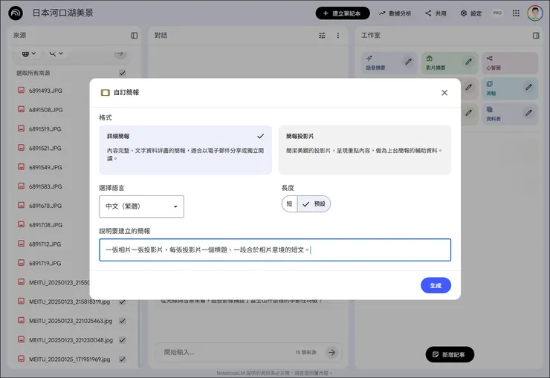Open the web source globe dropdown
Screen dimensions: 550x378
pos(29,53)
